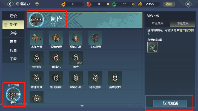Choose the 织布机壹 loom icon
Viewport: 198px width, 111px height.
click(76, 38)
